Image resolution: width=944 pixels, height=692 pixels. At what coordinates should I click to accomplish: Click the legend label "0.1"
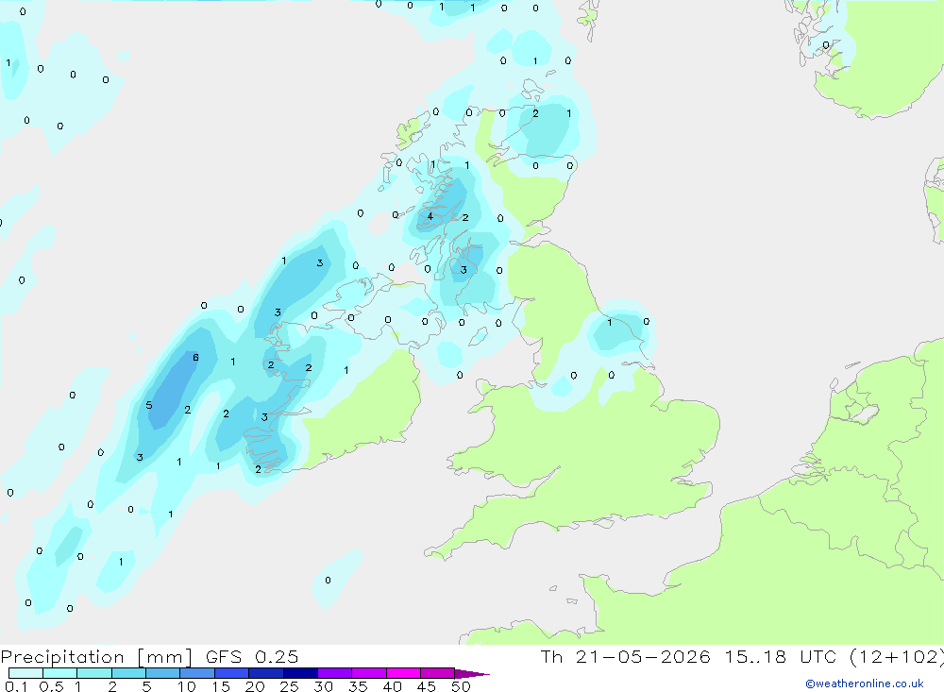coord(16,686)
